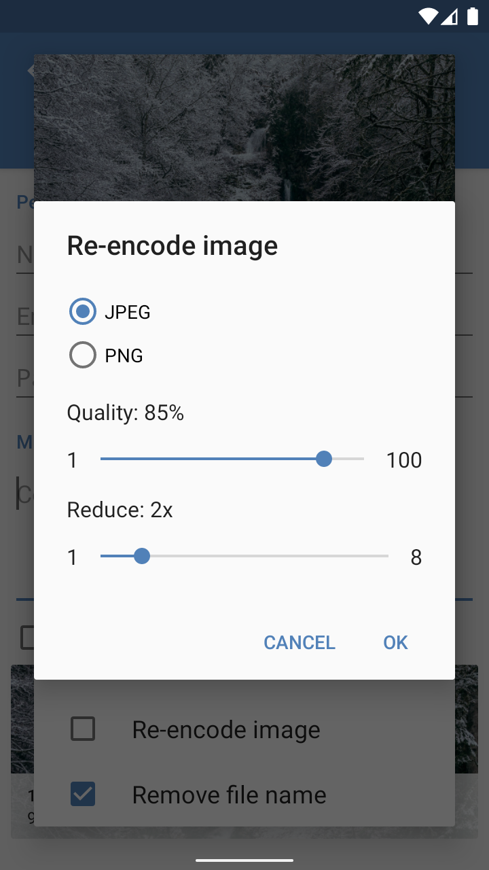Tap the home gesture bar
This screenshot has width=489, height=870.
pyautogui.click(x=244, y=860)
